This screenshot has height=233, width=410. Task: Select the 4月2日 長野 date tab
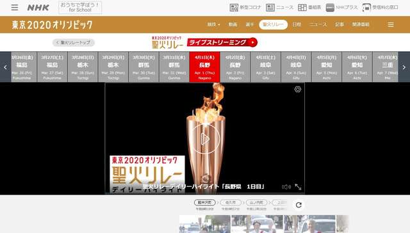point(235,67)
